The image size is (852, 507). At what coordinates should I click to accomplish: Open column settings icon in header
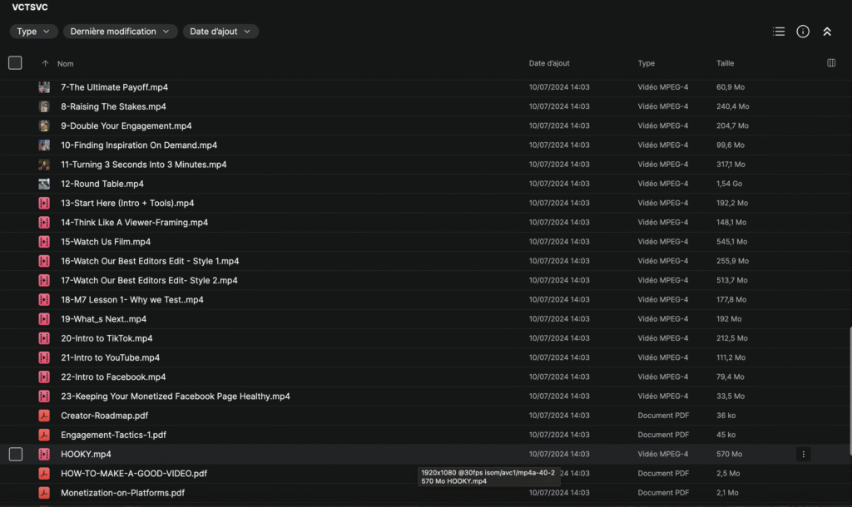click(831, 63)
